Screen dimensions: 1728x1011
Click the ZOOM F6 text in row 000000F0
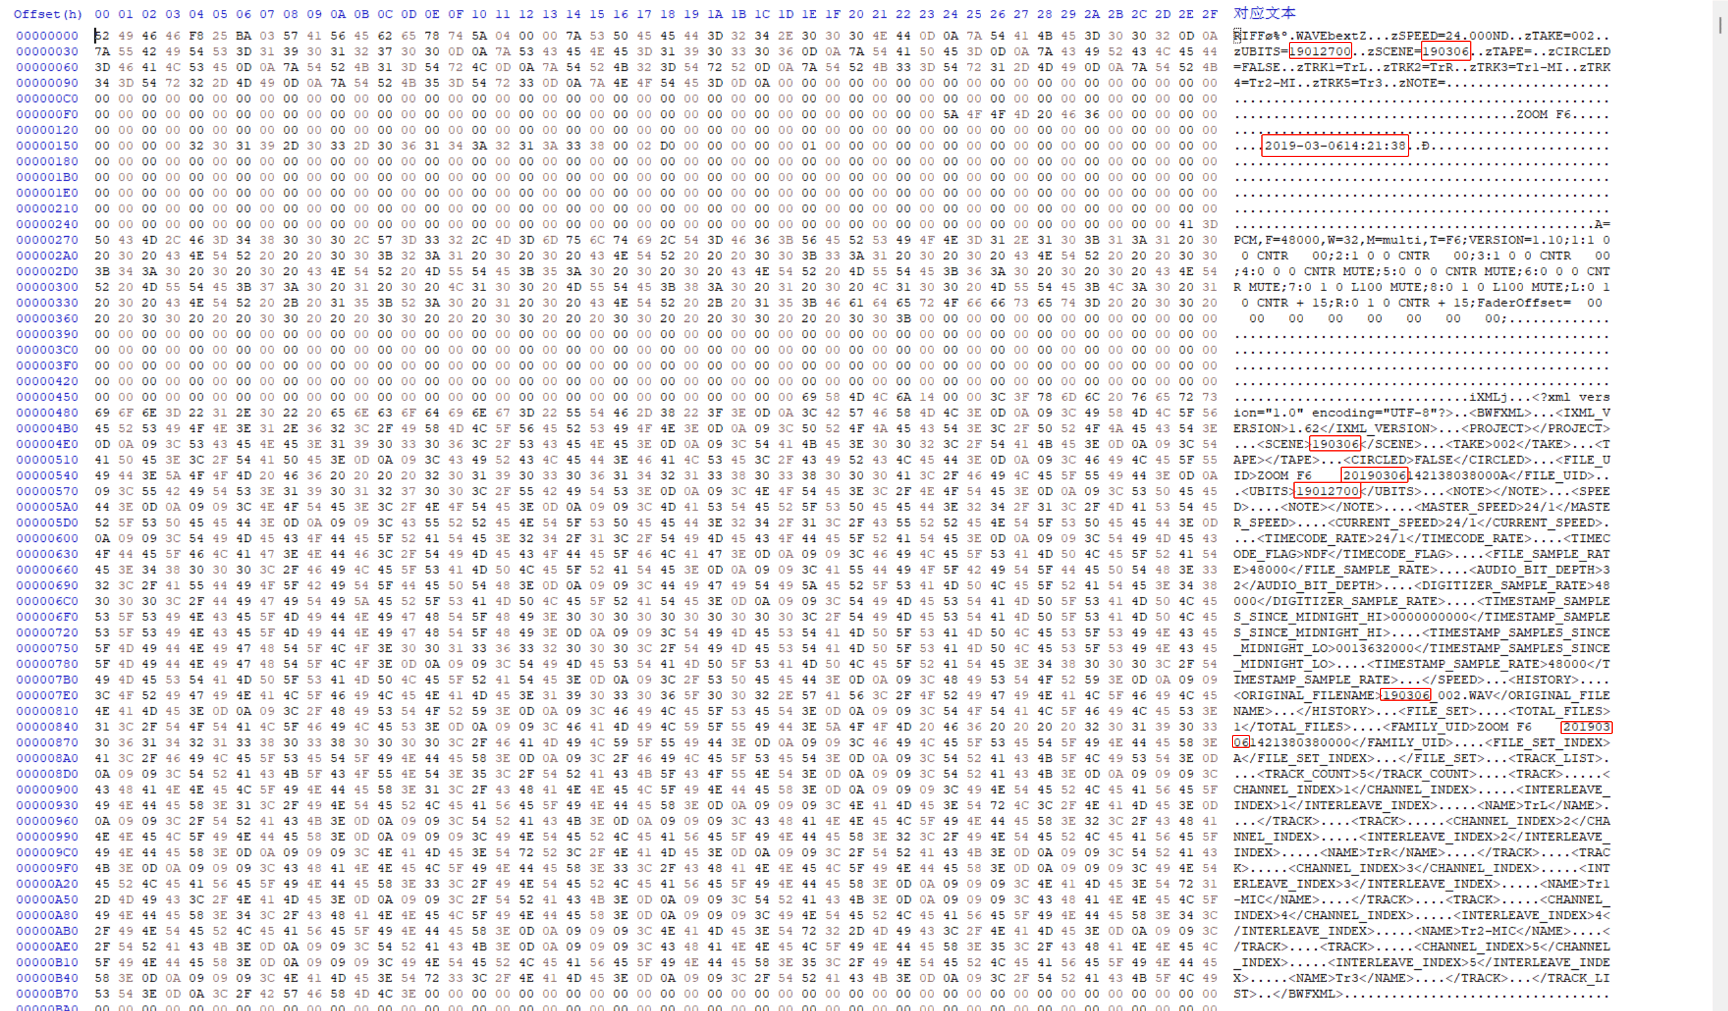point(1543,115)
